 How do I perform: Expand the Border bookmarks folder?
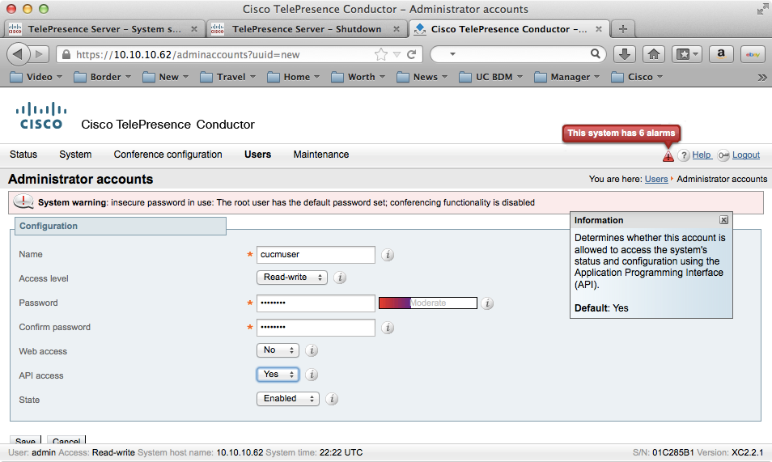[103, 77]
